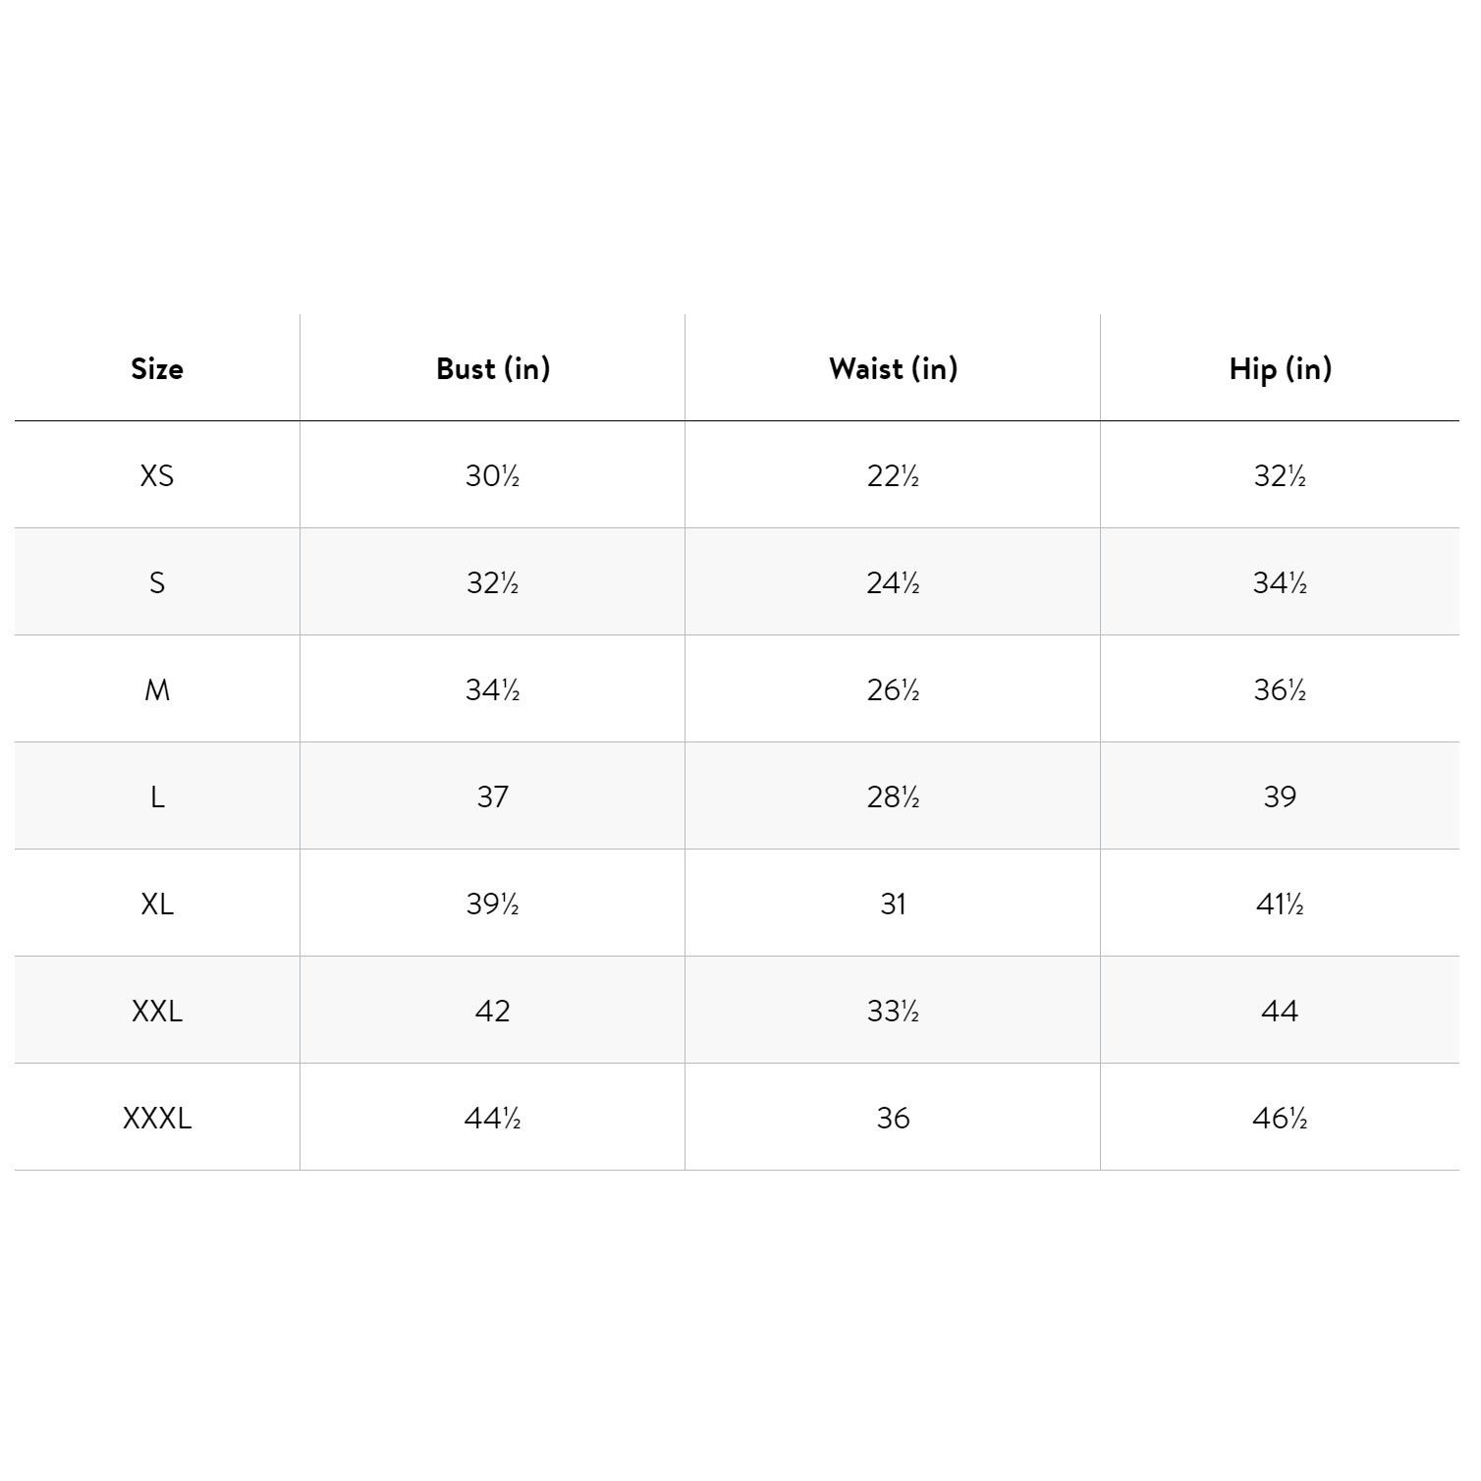Click the Bust (in) column header
Image resolution: width=1481 pixels, height=1481 pixels.
click(x=493, y=368)
